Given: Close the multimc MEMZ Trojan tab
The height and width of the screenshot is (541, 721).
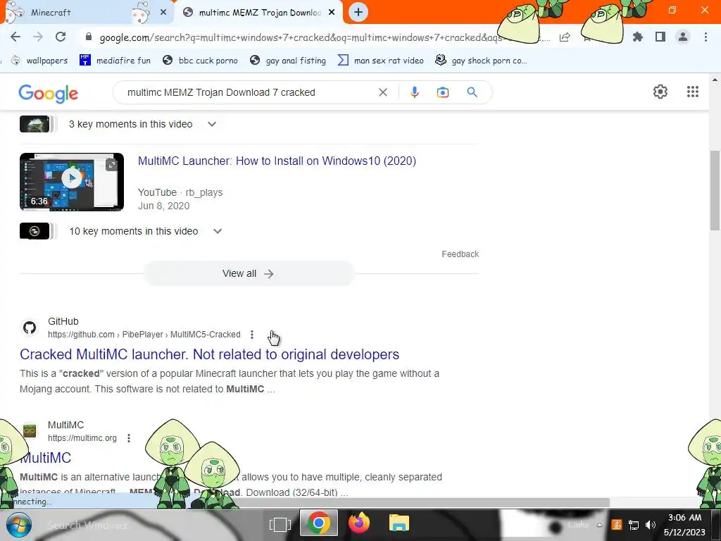Looking at the screenshot, I should pyautogui.click(x=332, y=13).
